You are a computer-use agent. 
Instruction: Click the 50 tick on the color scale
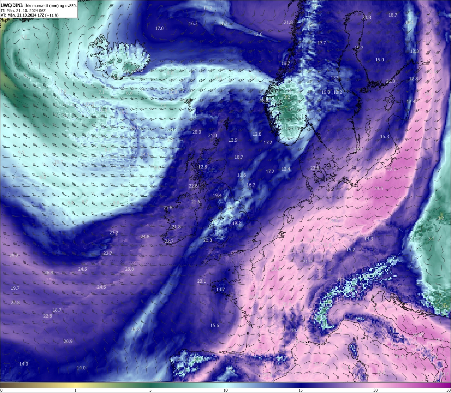pyautogui.click(x=448, y=390)
